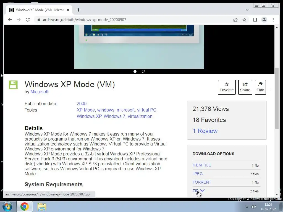This screenshot has width=283, height=212.
Task: Click the volume speaker tray icon
Action: (254, 207)
